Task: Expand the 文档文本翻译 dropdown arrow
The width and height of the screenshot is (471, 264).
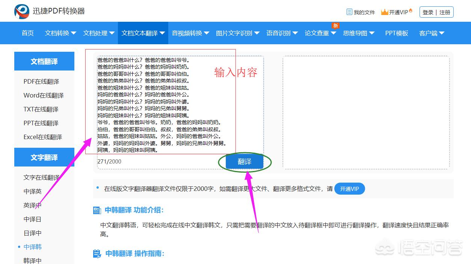Action: [x=162, y=33]
